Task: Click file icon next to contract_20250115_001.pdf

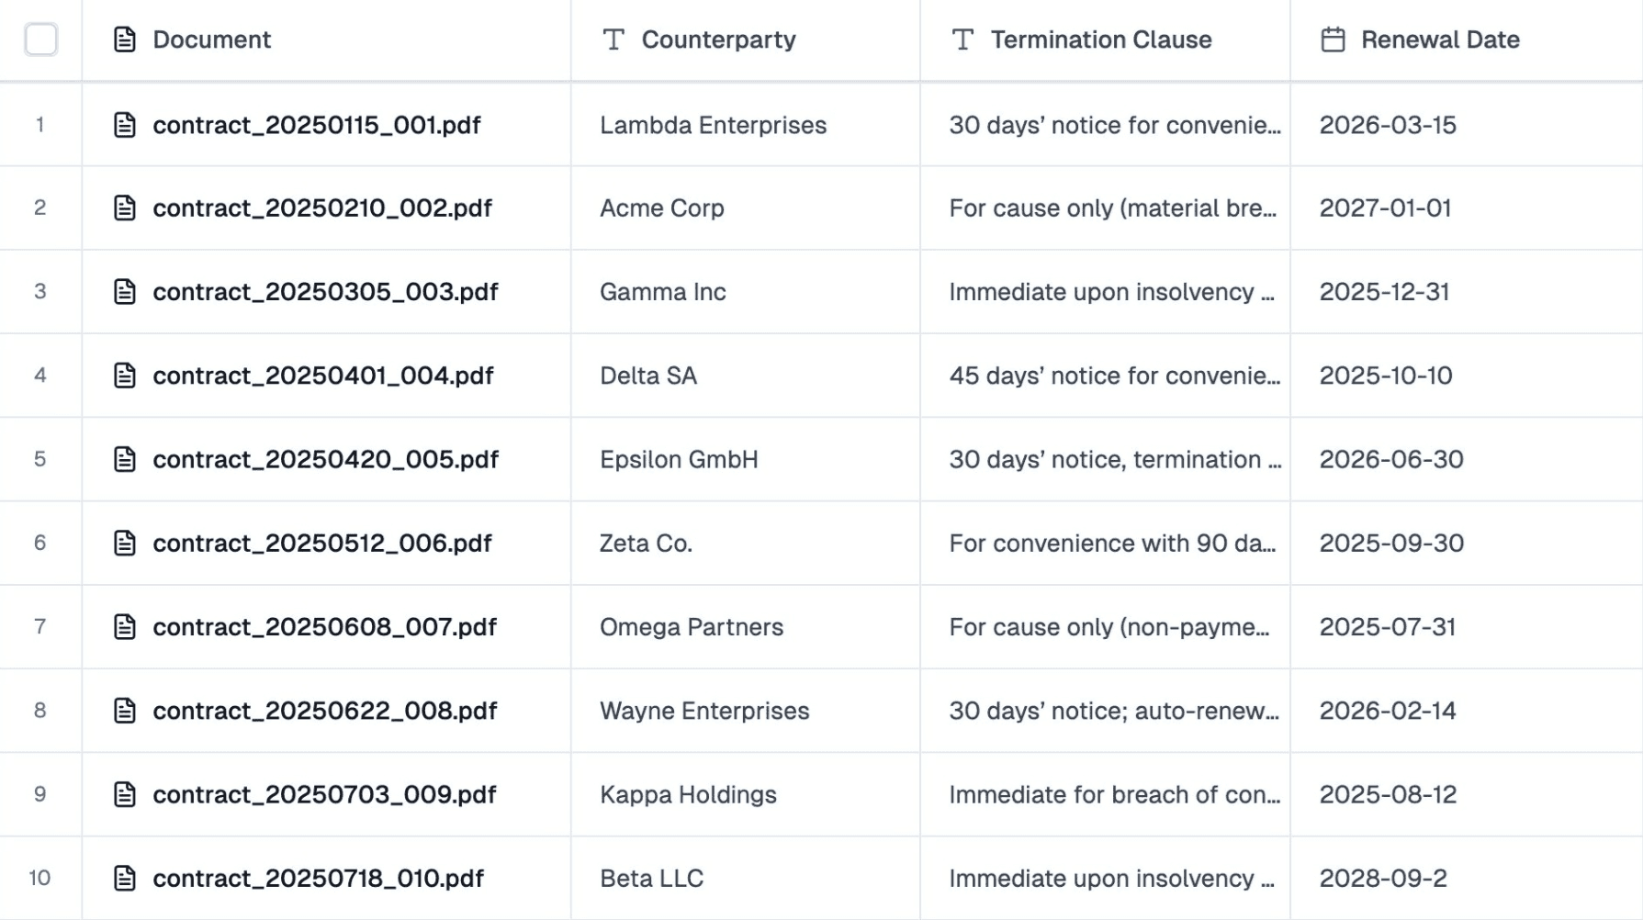Action: point(125,125)
